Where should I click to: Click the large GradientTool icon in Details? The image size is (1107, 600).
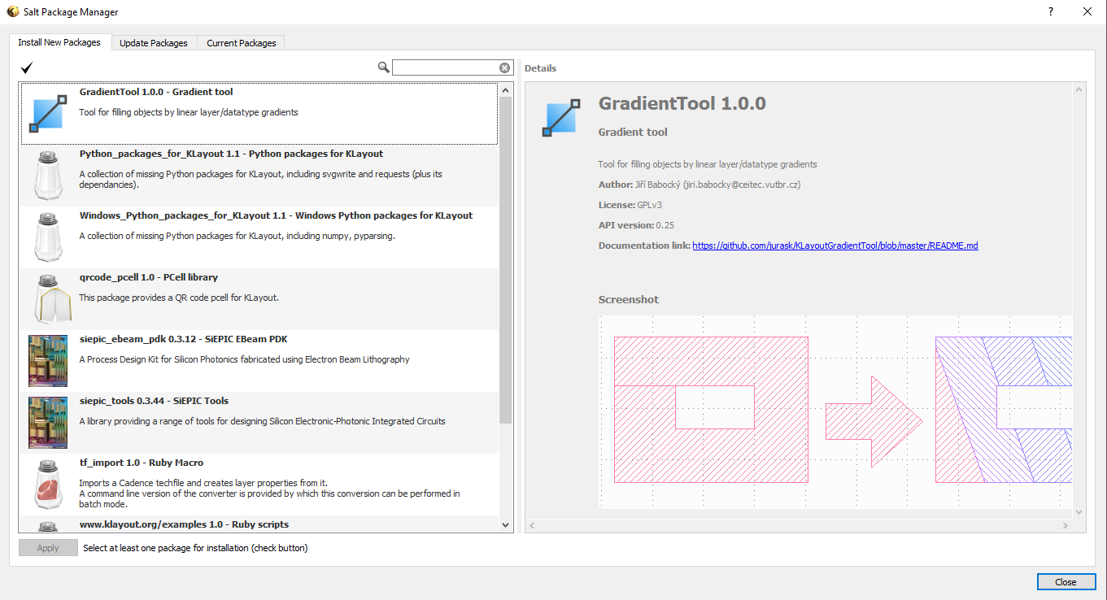[562, 117]
